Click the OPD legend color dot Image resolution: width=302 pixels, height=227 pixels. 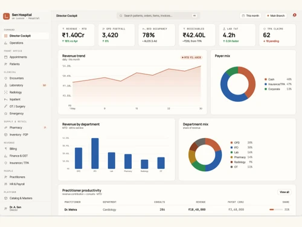[231, 143]
